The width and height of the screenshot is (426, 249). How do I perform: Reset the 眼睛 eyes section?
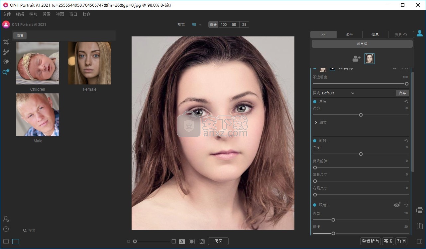(406, 205)
